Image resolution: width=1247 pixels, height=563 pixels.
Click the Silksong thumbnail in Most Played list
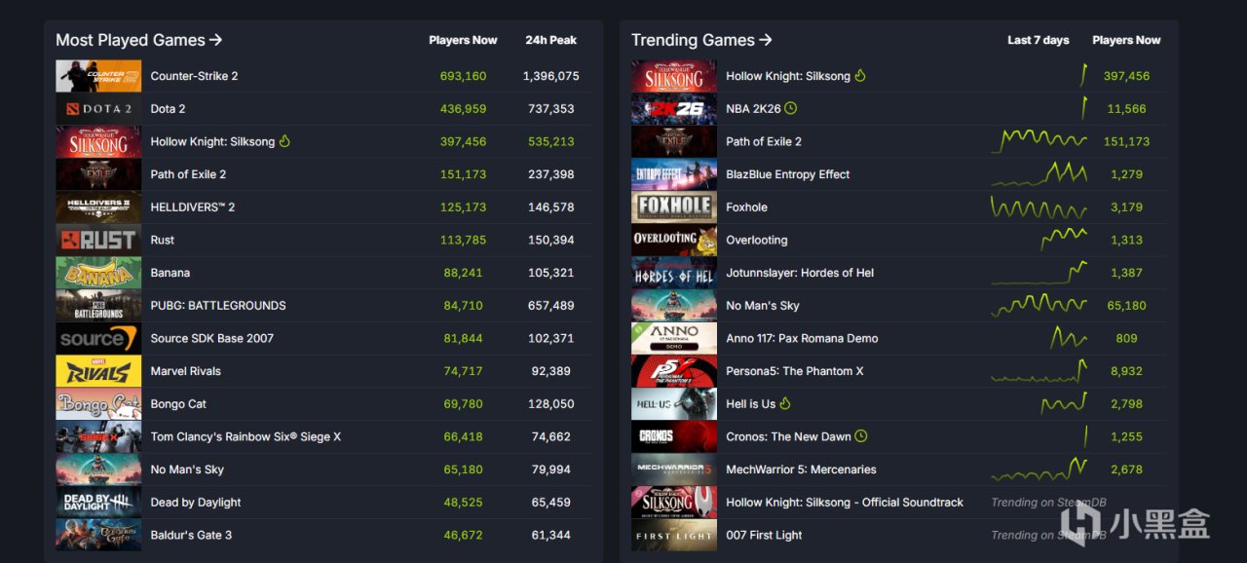tap(98, 141)
